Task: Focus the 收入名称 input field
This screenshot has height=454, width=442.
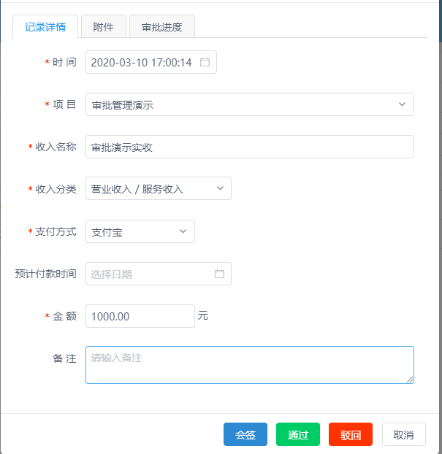Action: [x=250, y=147]
